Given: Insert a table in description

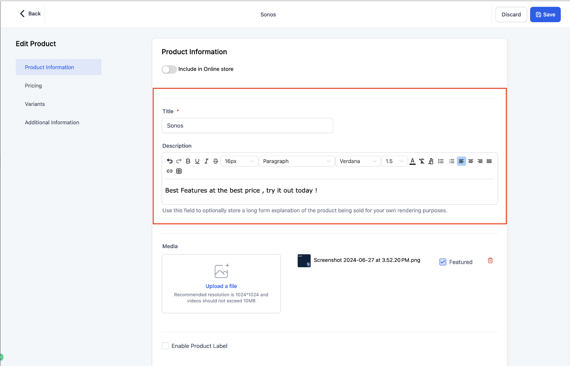Looking at the screenshot, I should coord(179,171).
